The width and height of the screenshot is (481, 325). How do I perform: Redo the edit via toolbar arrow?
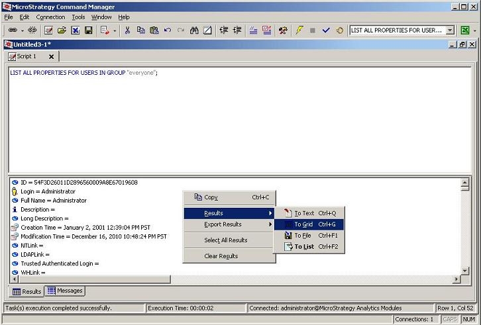point(181,30)
